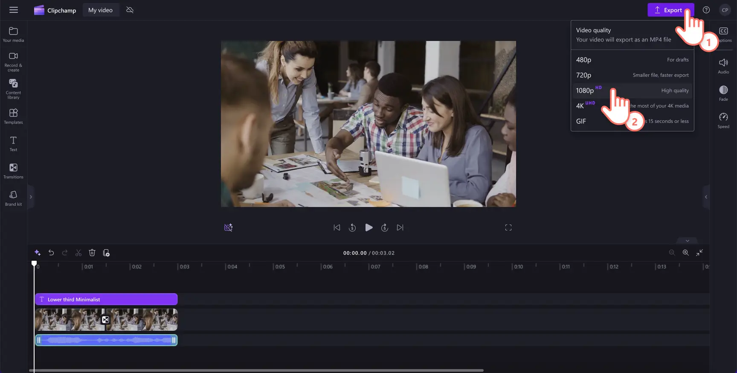The image size is (737, 373).
Task: Split clip with the scissors tool
Action: click(x=78, y=253)
